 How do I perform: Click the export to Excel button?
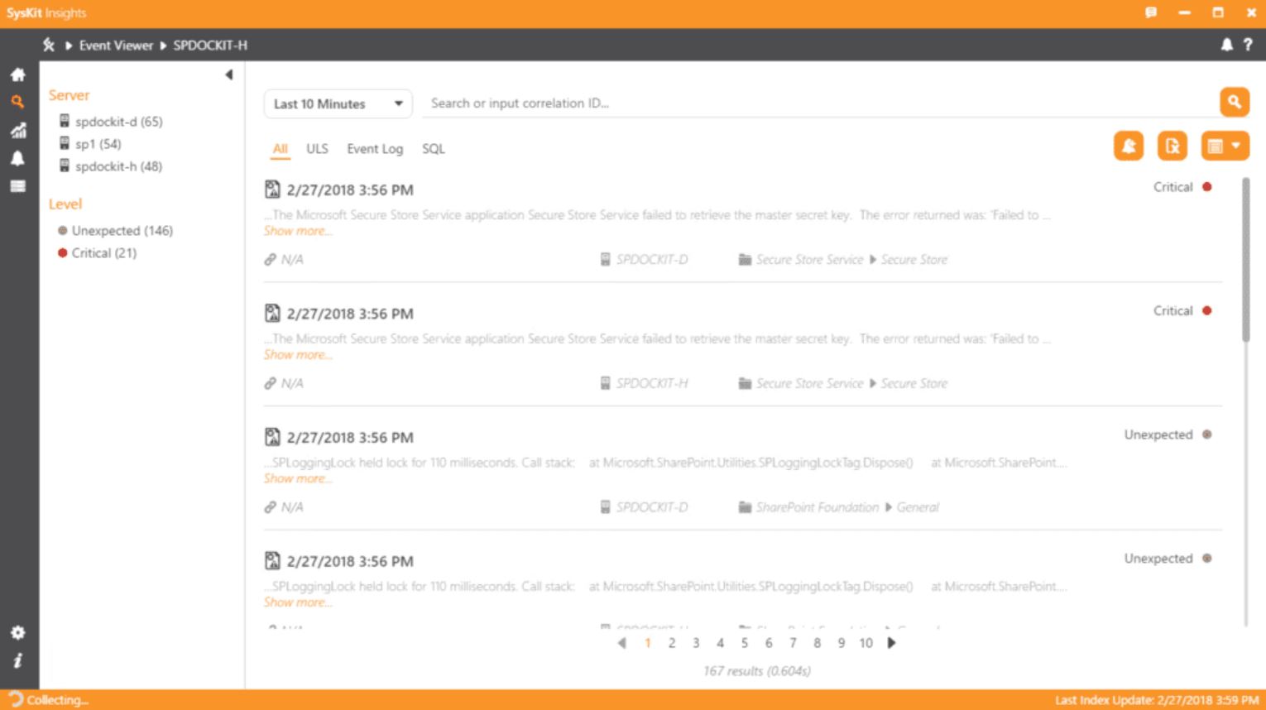1172,146
